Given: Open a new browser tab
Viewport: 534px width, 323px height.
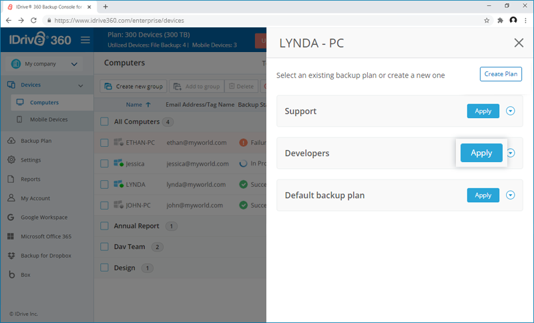Looking at the screenshot, I should (105, 7).
